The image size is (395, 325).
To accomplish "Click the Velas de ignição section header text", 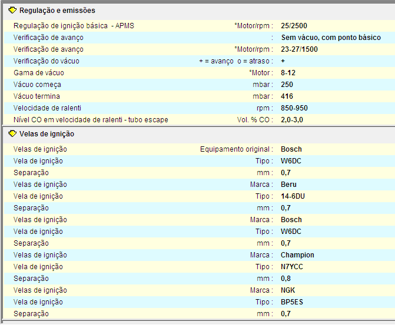I will point(47,134).
